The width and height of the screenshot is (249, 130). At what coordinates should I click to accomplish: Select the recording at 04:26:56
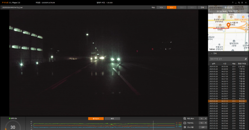(x=228, y=69)
